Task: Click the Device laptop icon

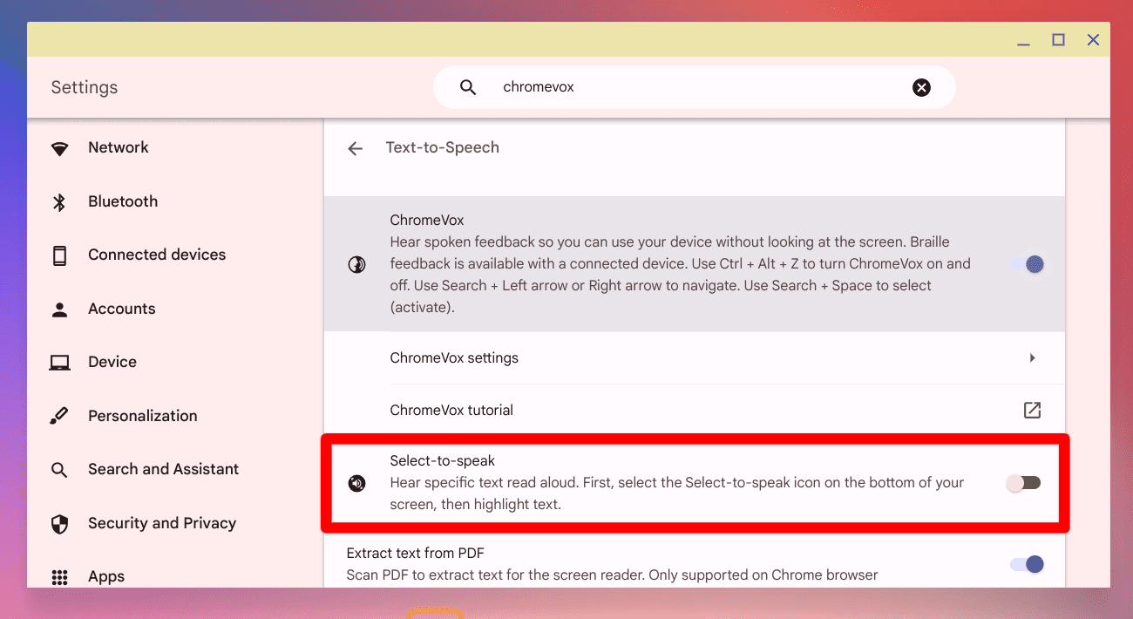Action: click(x=59, y=363)
